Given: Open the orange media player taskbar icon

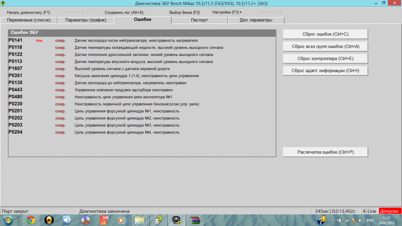Looking at the screenshot, I should point(122,220).
